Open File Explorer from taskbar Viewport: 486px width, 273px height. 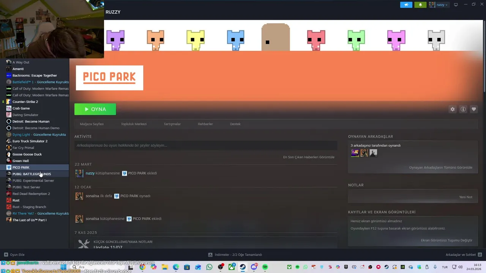[x=164, y=267]
